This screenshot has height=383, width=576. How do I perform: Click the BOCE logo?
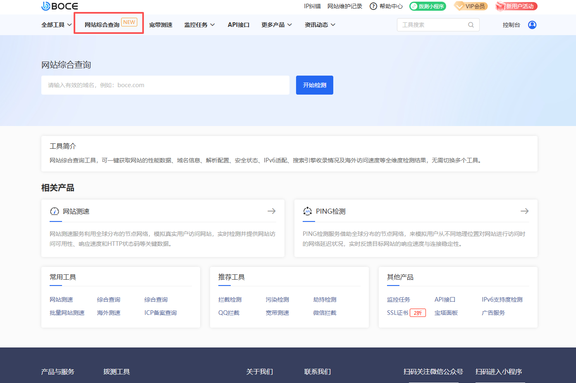click(x=60, y=6)
